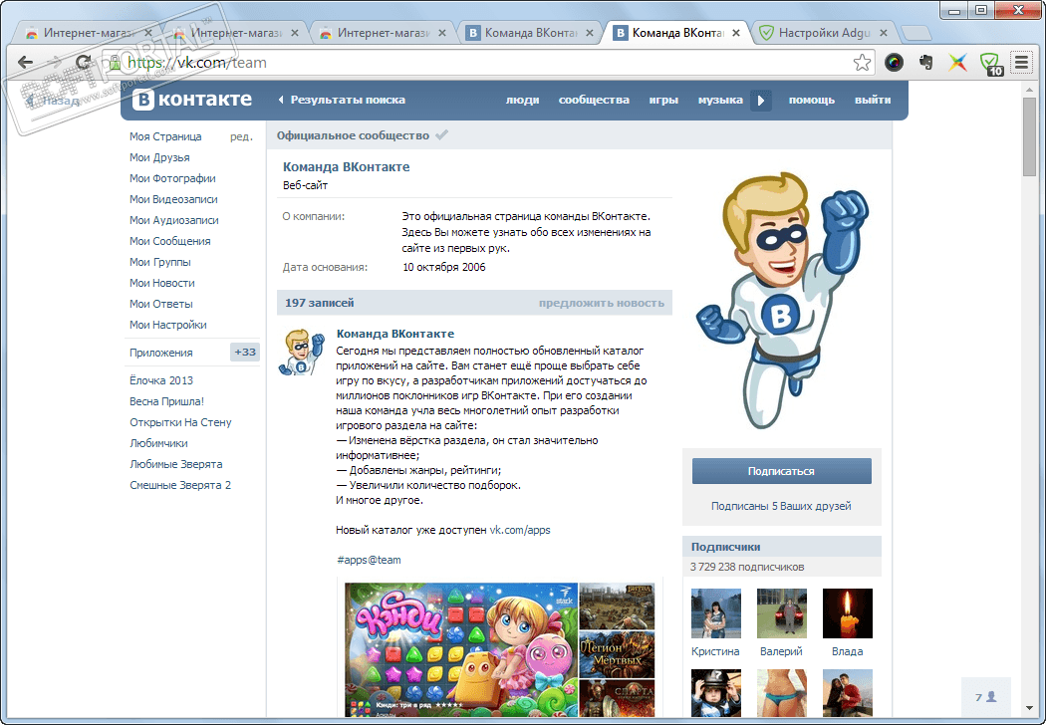Open the new tab button
This screenshot has width=1046, height=725.
tap(915, 33)
